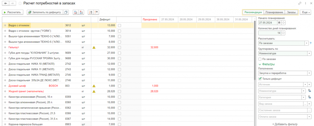Screen dimensions: 314x126
Task: Open the link icon at top right
Action: click(x=300, y=3)
